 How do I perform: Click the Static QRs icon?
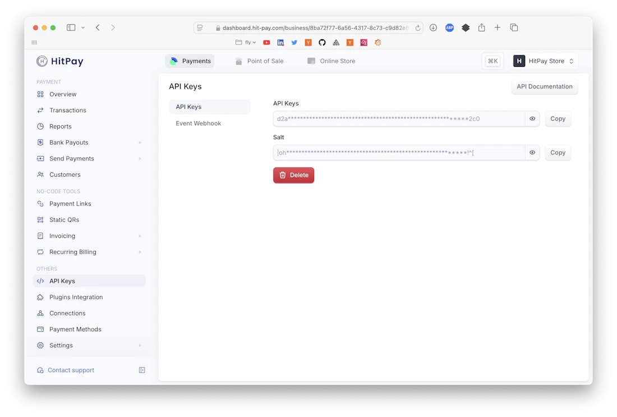(x=41, y=219)
